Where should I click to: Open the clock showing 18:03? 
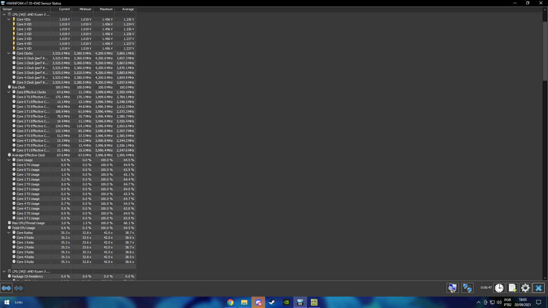[523, 302]
